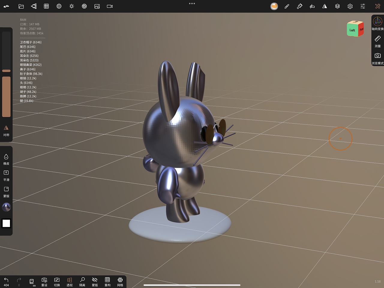Click the lower brush intensity slider
The image size is (384, 288).
click(x=6, y=97)
